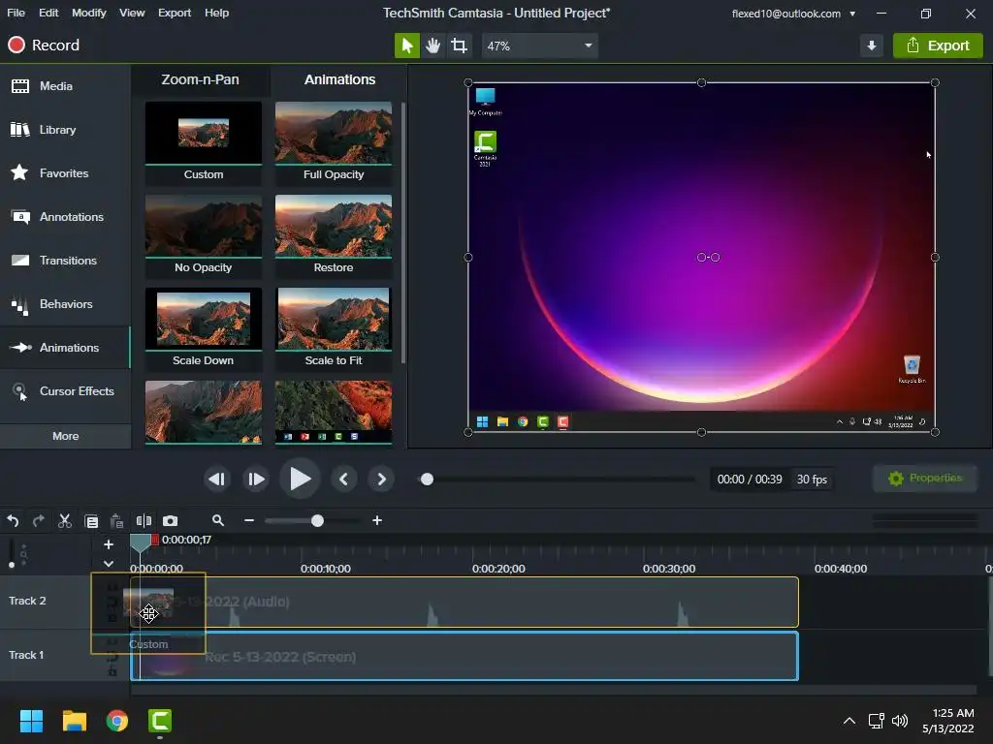Click the snapshot camera icon in timeline toolbar

click(x=171, y=520)
